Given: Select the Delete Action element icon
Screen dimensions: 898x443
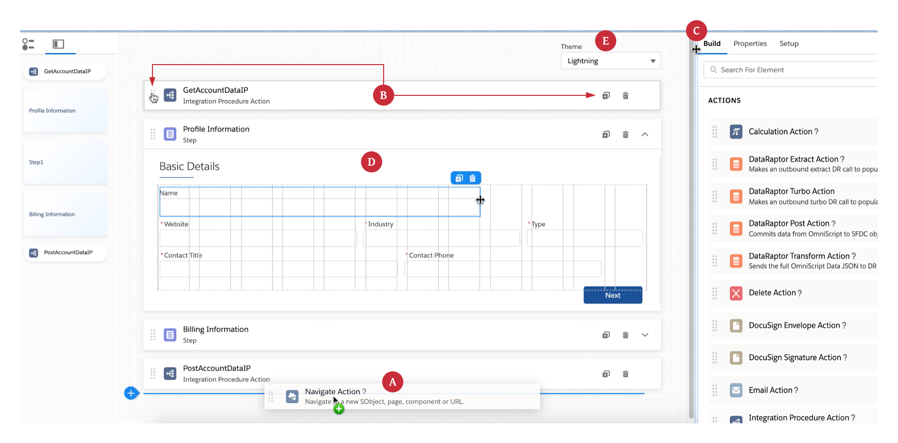Looking at the screenshot, I should point(736,293).
